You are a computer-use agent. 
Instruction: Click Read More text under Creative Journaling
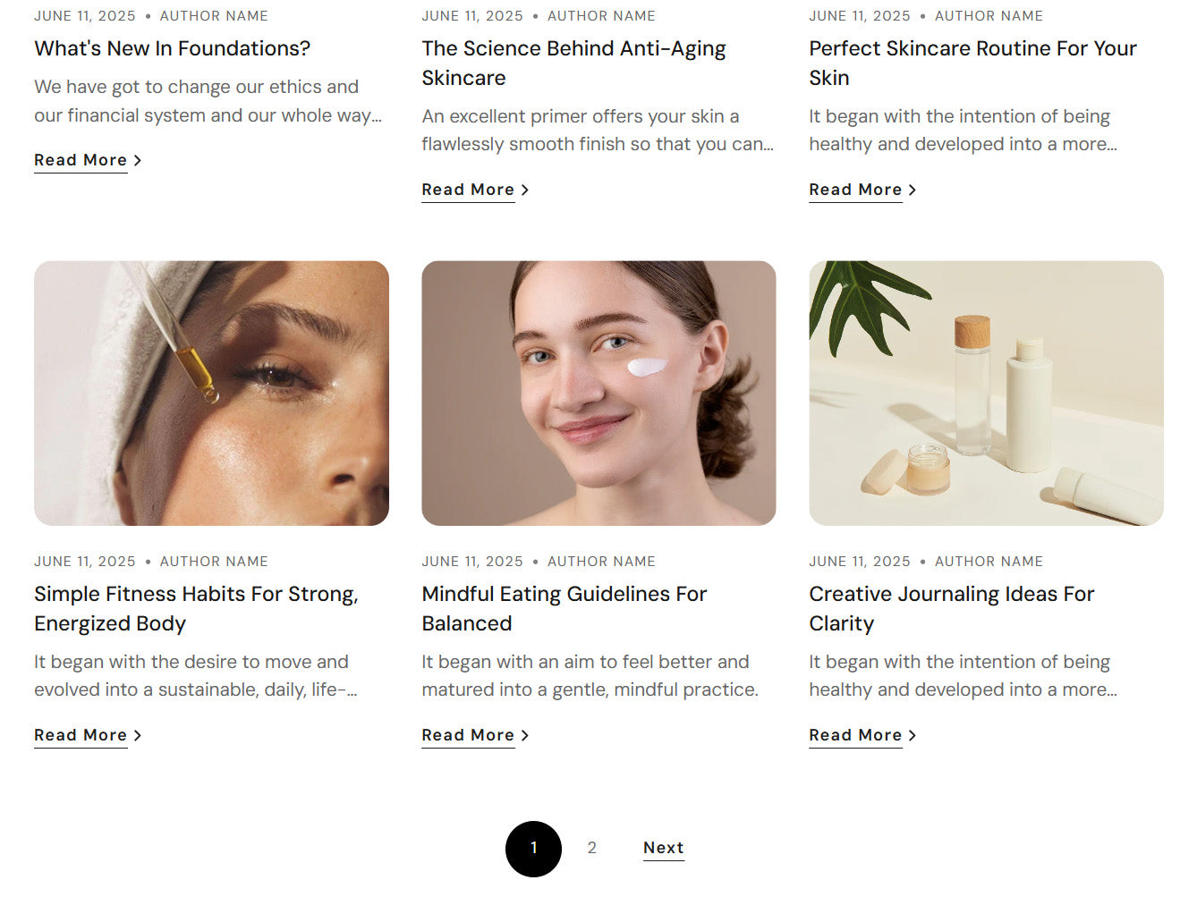(855, 735)
